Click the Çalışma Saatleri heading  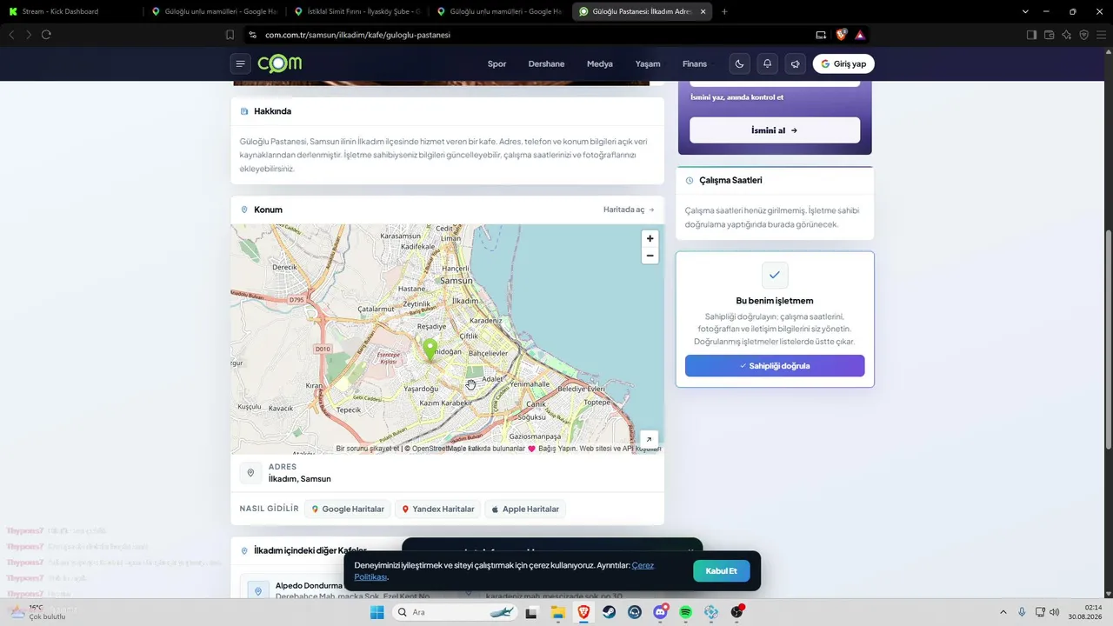click(x=730, y=180)
